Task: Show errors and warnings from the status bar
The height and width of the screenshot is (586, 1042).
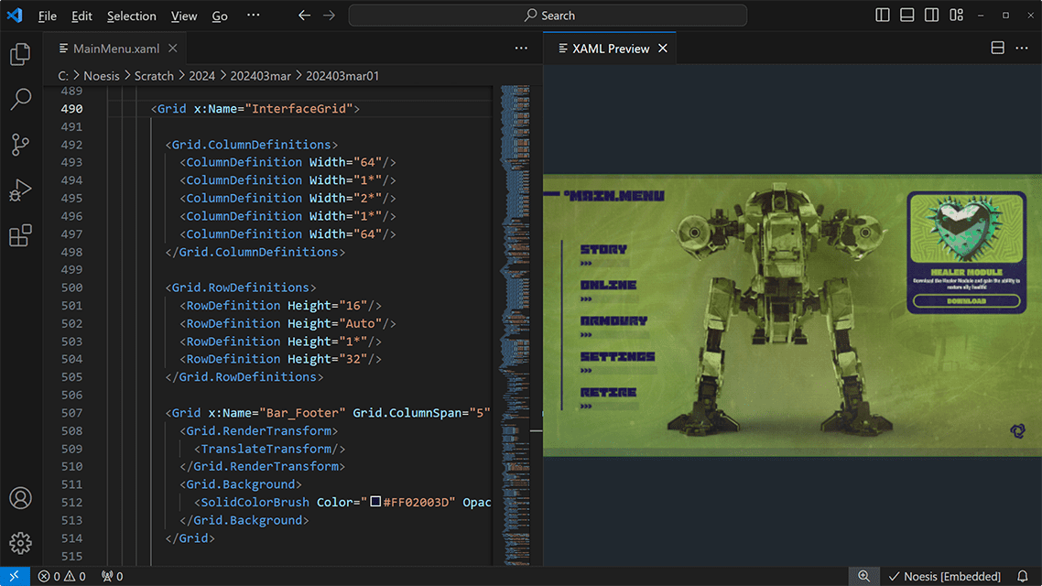Action: pyautogui.click(x=61, y=576)
